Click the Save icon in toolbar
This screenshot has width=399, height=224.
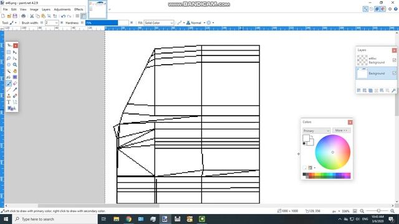click(x=15, y=16)
